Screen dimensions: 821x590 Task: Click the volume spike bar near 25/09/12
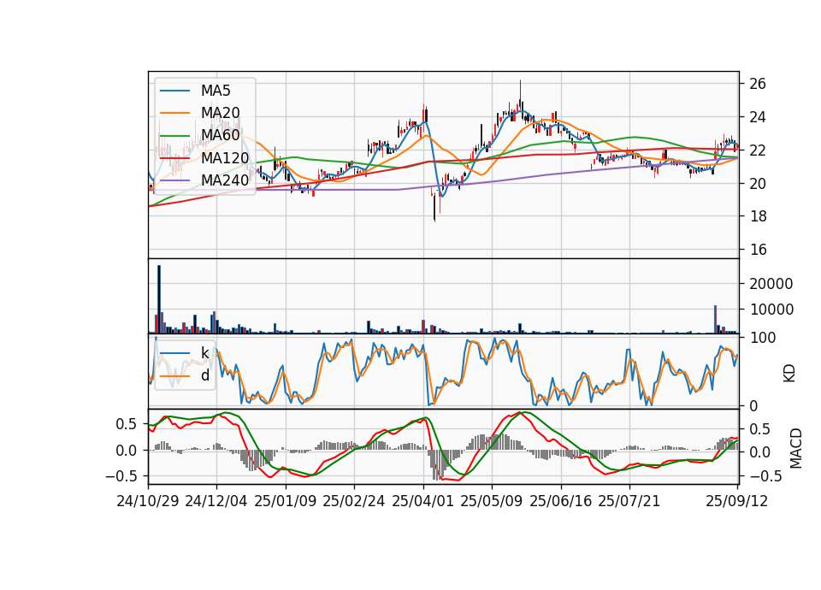[715, 319]
